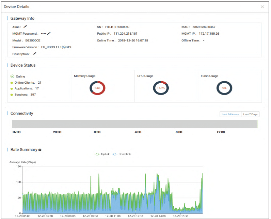Click Applications count 17
Viewport: 271px width, 219px height.
coord(37,88)
